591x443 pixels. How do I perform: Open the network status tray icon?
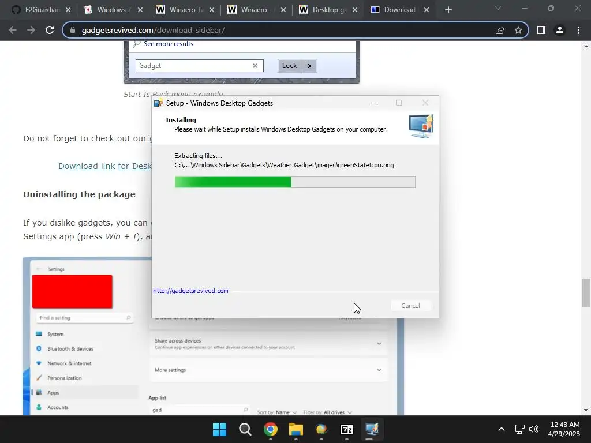click(x=520, y=429)
